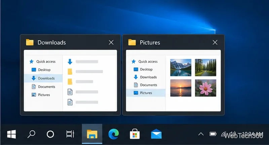
Task: Launch Microsoft Edge from the taskbar
Action: tap(114, 134)
